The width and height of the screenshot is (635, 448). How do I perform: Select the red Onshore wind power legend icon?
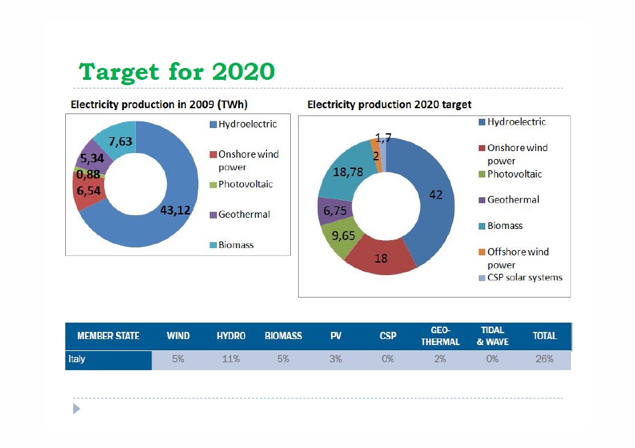tap(211, 154)
